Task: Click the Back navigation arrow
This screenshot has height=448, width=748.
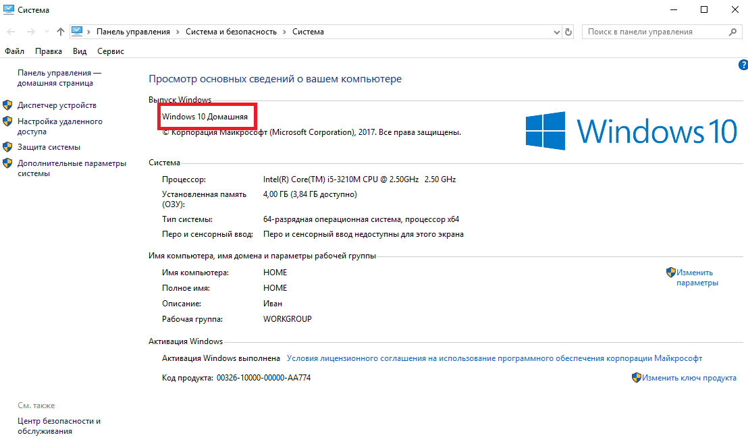Action: [11, 32]
